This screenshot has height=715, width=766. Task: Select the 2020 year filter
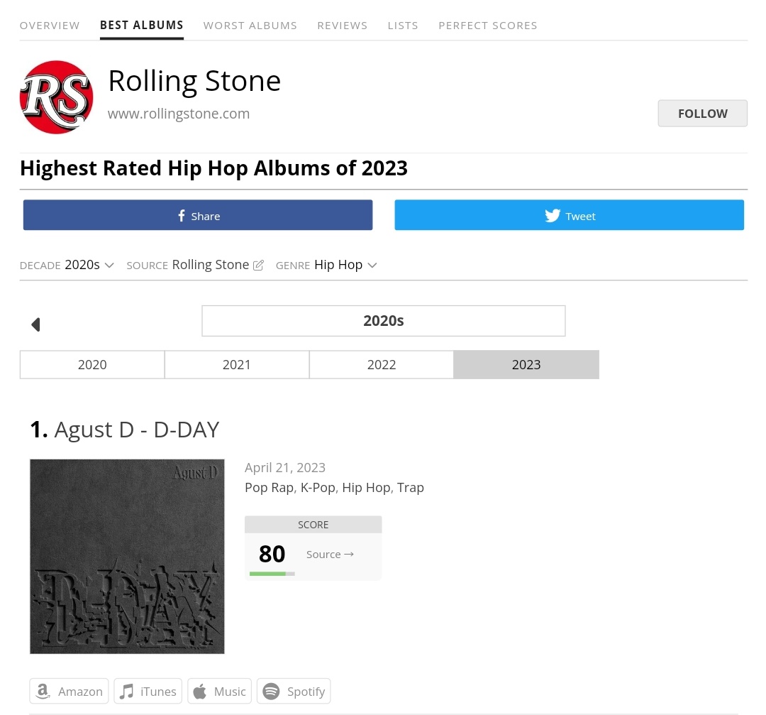[92, 364]
